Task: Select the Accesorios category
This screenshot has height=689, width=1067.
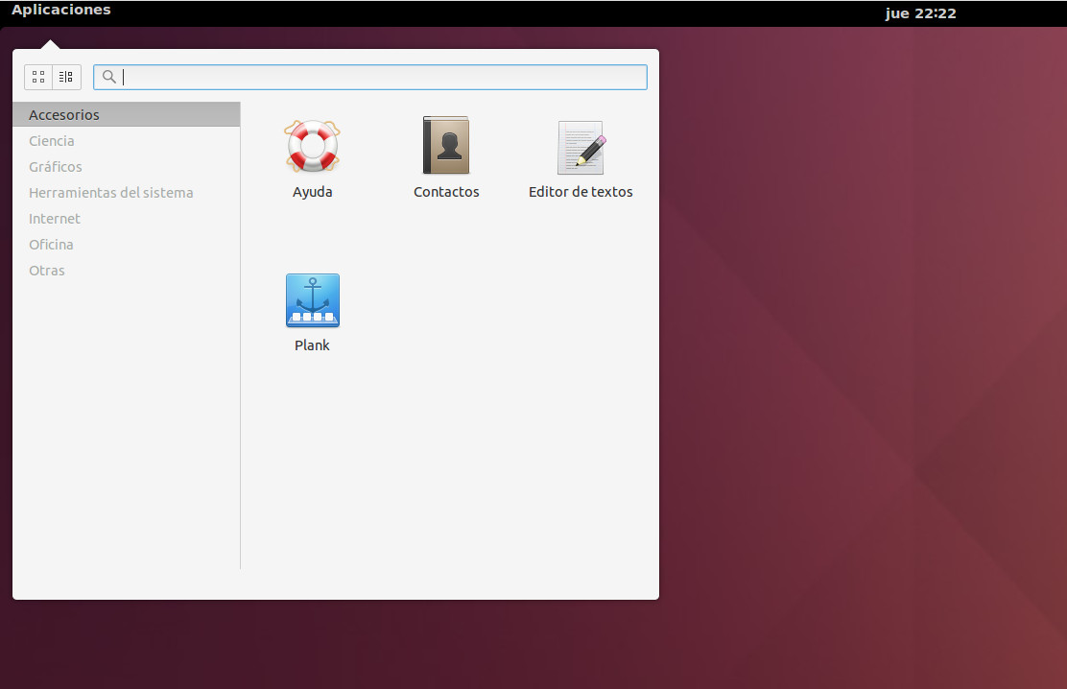Action: point(127,114)
